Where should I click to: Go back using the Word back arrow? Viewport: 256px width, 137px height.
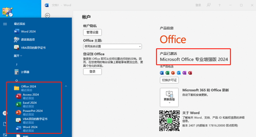(x=47, y=16)
